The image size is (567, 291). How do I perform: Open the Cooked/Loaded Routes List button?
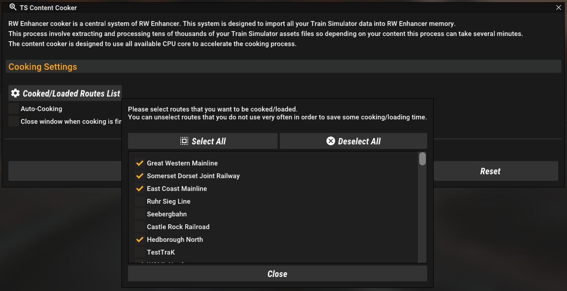(65, 93)
